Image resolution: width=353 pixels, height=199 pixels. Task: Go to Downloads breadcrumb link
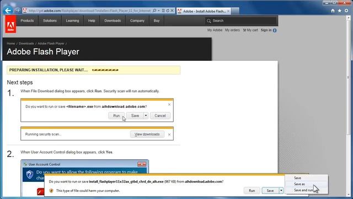coord(26,43)
